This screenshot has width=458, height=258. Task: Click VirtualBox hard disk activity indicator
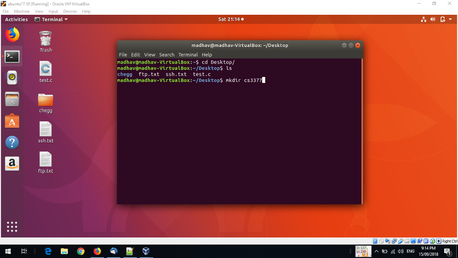[375, 241]
